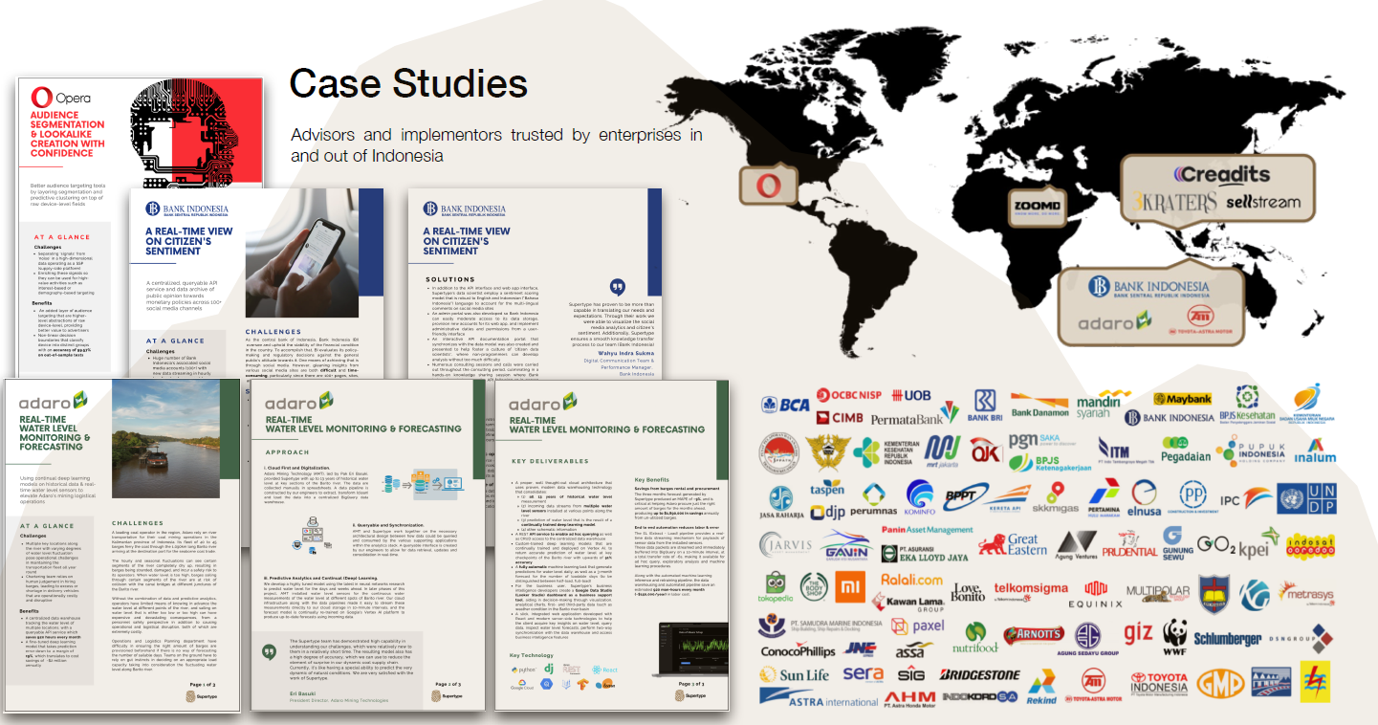Click the orange Xiaomi MI logo
The width and height of the screenshot is (1378, 725).
point(850,587)
